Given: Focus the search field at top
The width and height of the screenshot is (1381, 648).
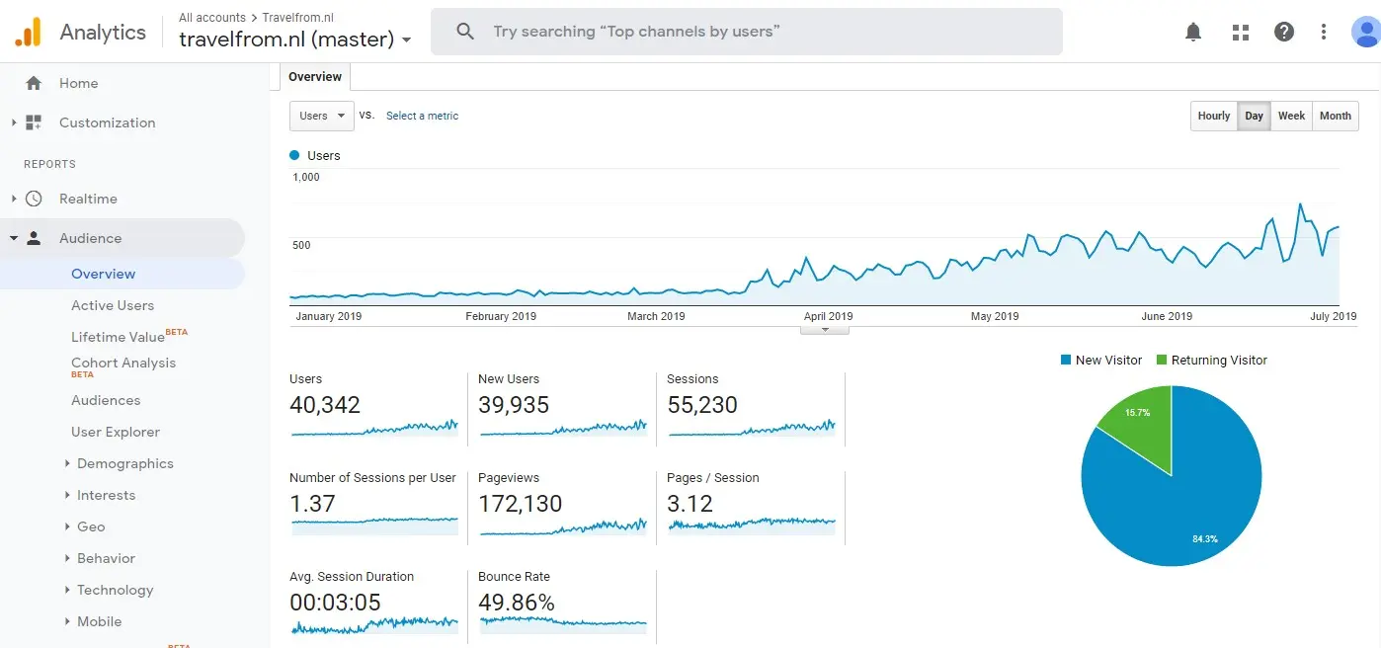Looking at the screenshot, I should point(747,32).
